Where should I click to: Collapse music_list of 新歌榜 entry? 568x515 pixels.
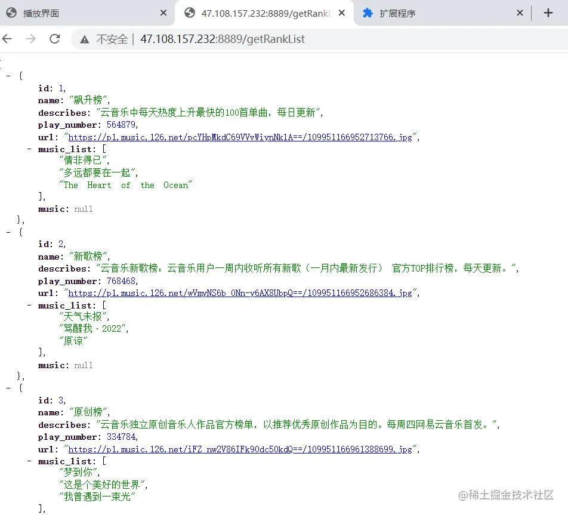(x=29, y=305)
